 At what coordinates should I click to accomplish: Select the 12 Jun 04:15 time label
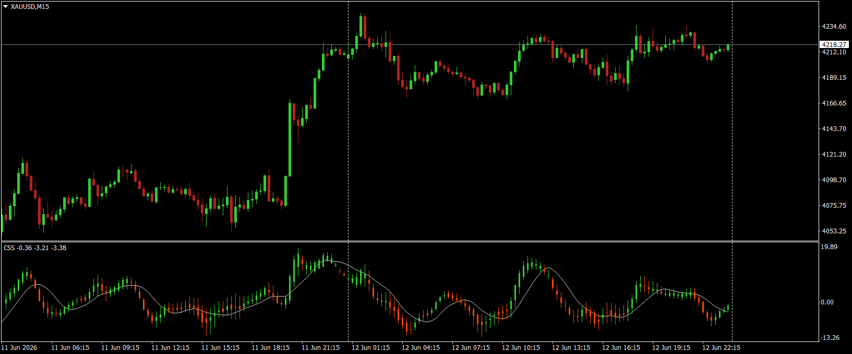(x=421, y=348)
